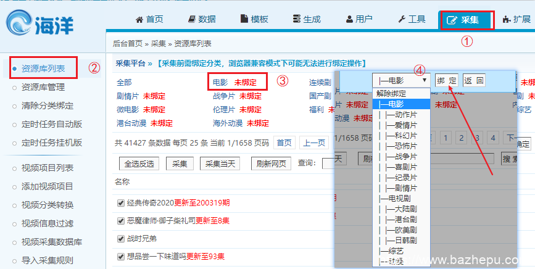Click the wrench icon beside 工具

[x=402, y=20]
